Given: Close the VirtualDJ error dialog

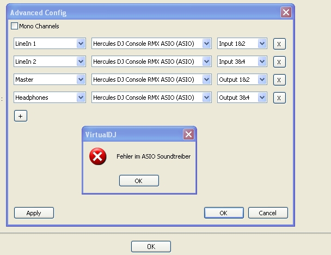Looking at the screenshot, I should (188, 134).
